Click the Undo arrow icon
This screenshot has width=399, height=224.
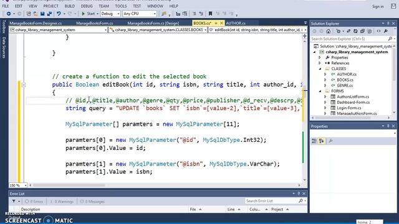pyautogui.click(x=59, y=14)
